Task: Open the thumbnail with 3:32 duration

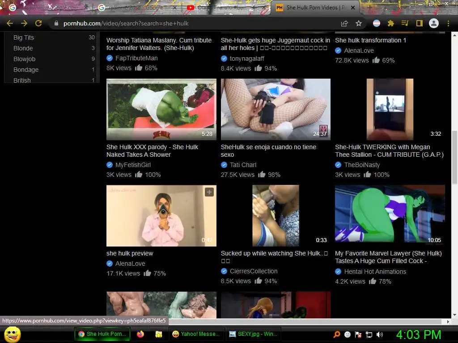Action: point(390,109)
